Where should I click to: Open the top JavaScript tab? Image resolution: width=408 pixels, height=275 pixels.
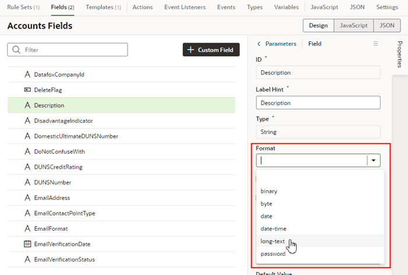pos(324,8)
